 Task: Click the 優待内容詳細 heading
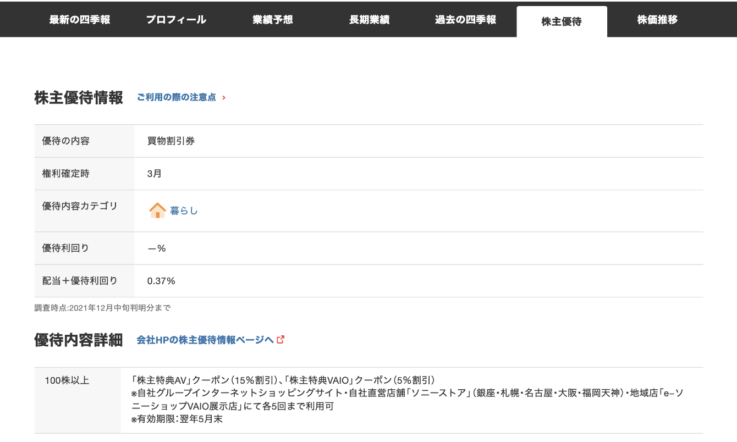click(79, 340)
